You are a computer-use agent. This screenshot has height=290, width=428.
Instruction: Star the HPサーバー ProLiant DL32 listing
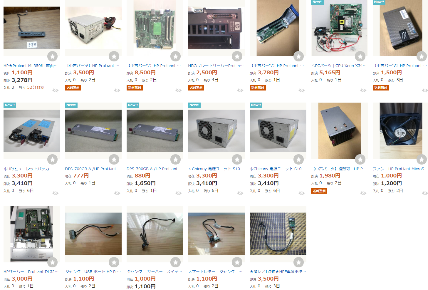pos(53,262)
